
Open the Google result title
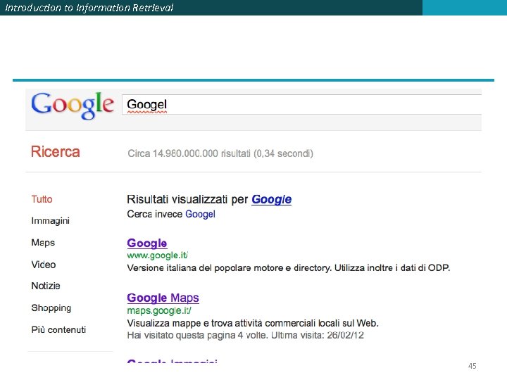point(147,243)
